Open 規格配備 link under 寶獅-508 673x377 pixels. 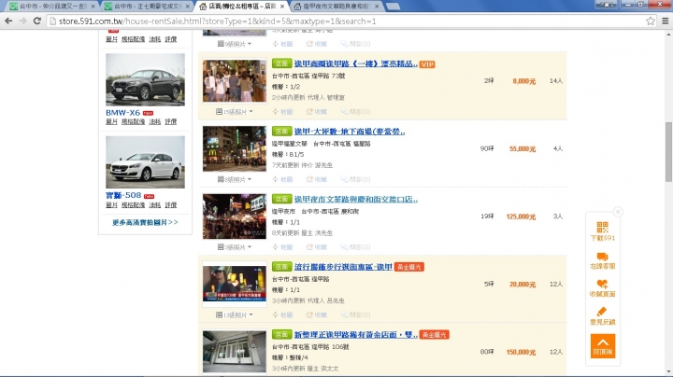(x=133, y=205)
